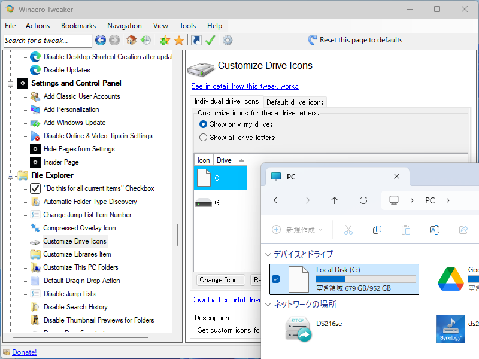This screenshot has height=359, width=479.
Task: Open DS216se network device icon
Action: (298, 329)
